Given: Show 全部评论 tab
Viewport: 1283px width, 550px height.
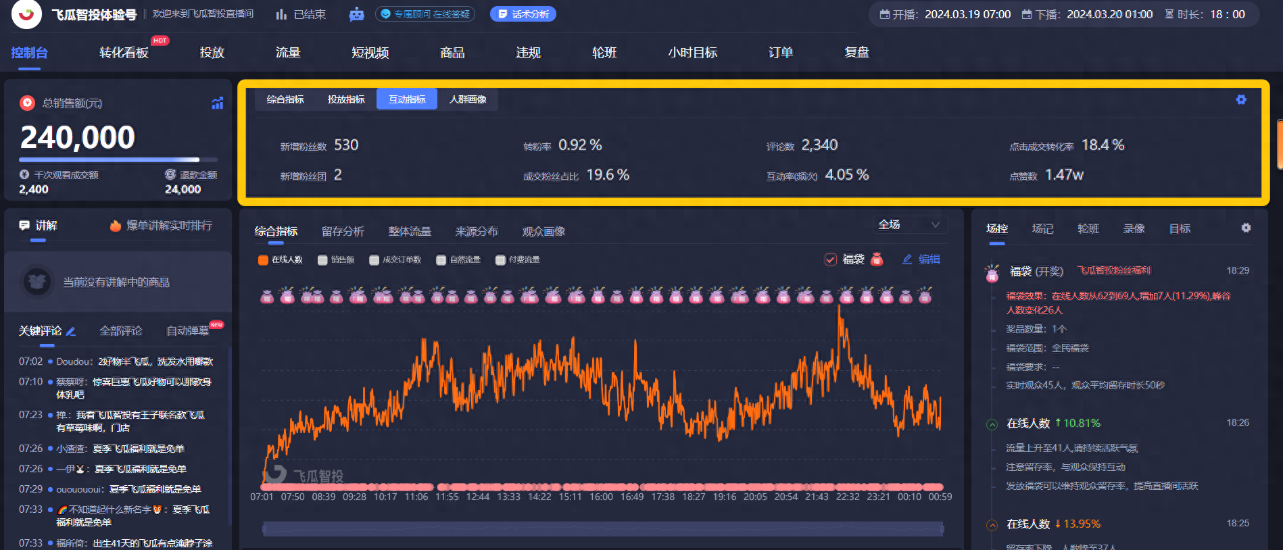Looking at the screenshot, I should point(120,331).
